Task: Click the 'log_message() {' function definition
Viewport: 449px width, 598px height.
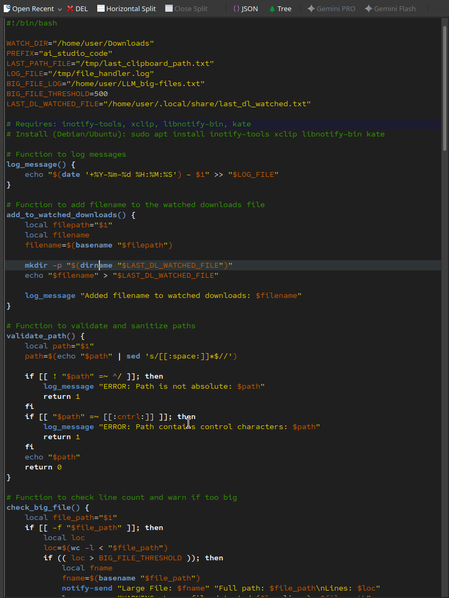Action: click(x=41, y=165)
